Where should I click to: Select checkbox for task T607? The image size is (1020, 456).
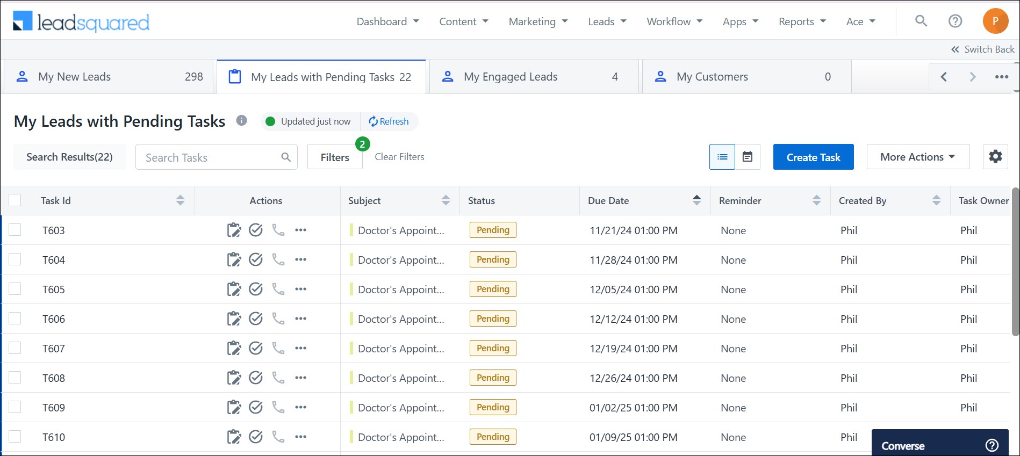point(15,348)
